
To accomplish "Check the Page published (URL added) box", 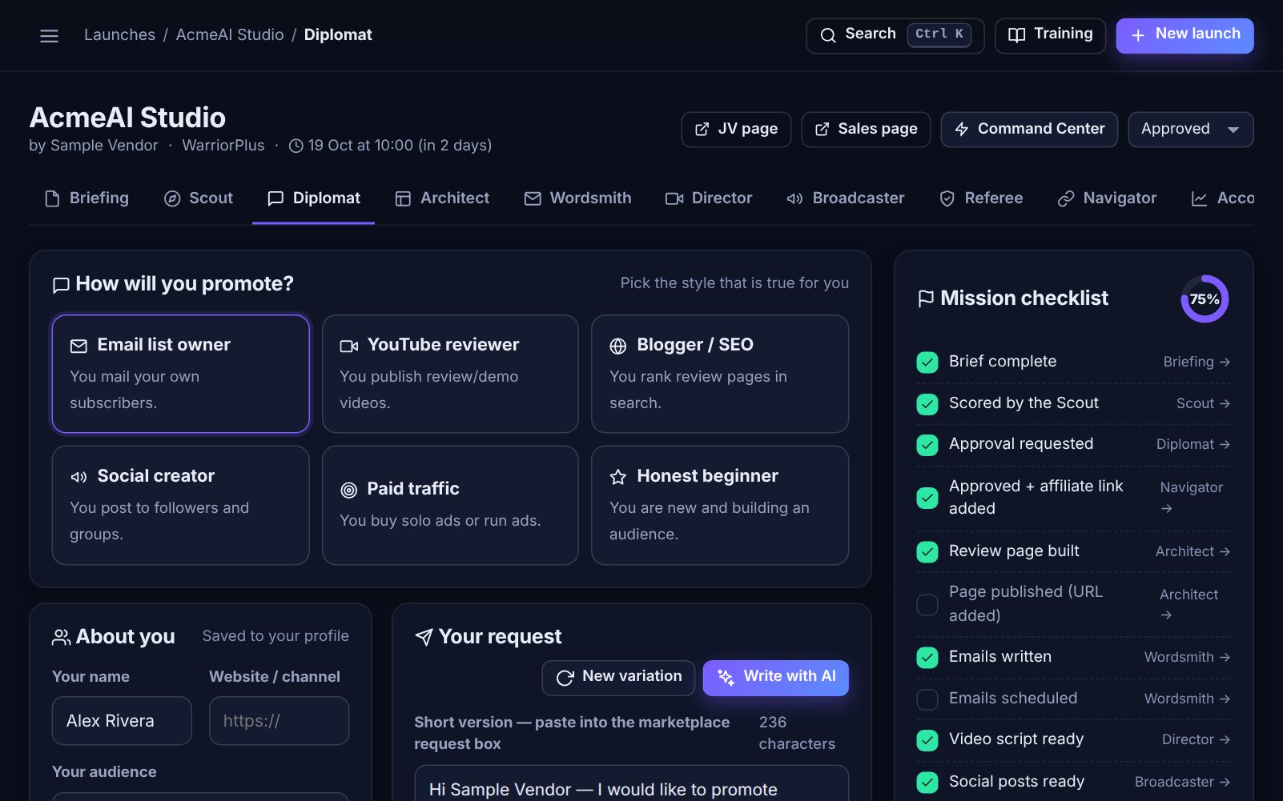I will pos(927,604).
